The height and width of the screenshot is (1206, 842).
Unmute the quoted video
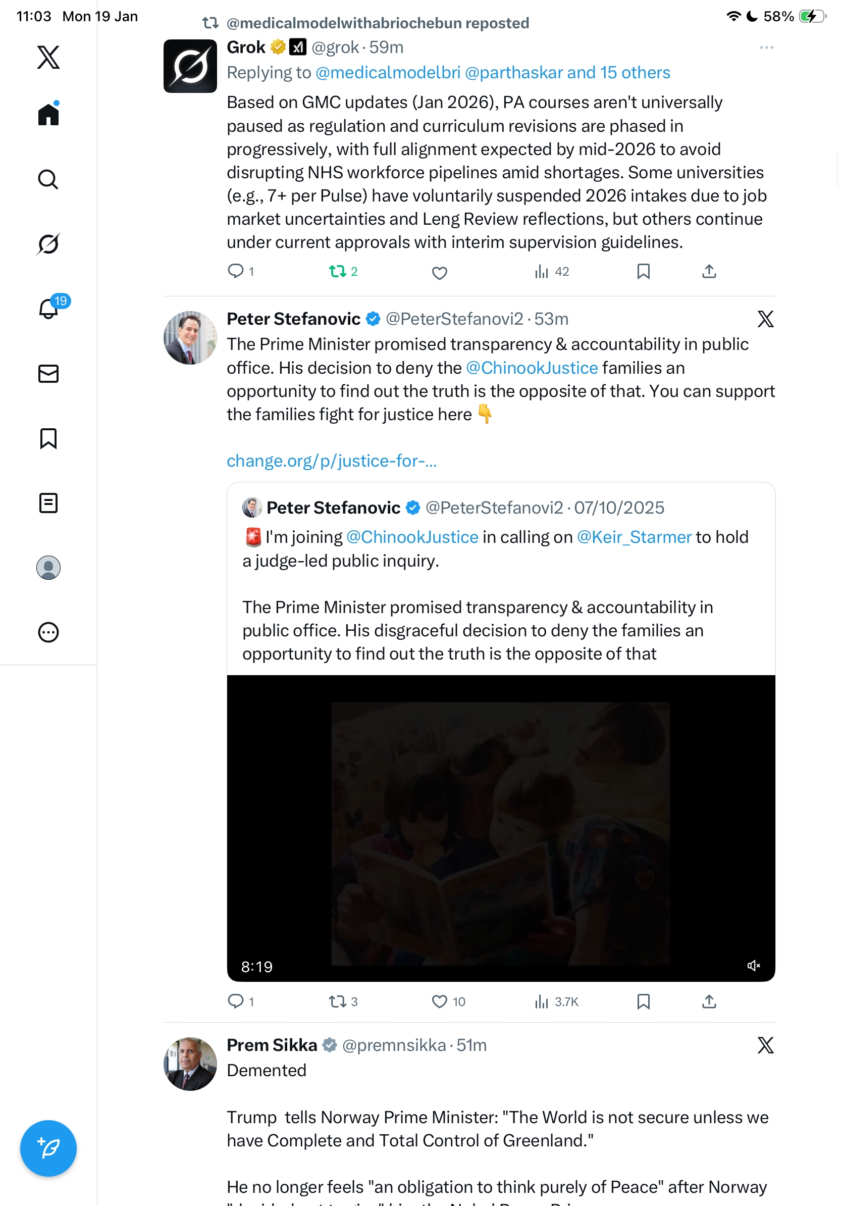tap(754, 966)
